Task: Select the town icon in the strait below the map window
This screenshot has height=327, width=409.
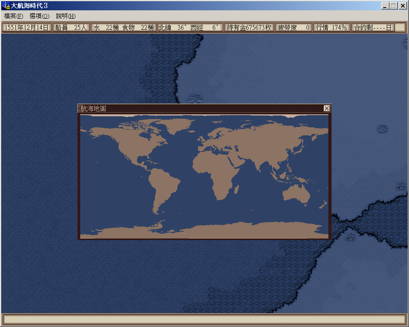Action: pos(350,237)
